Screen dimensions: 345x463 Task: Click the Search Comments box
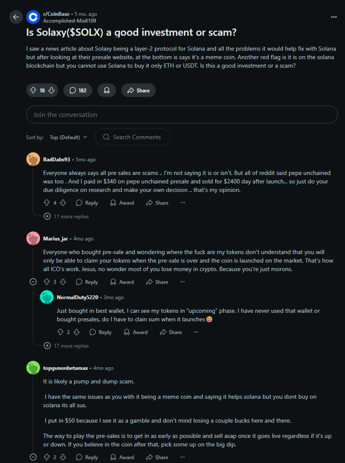tap(133, 137)
